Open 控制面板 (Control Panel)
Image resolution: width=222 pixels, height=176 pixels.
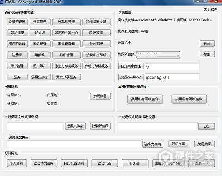click(x=97, y=44)
